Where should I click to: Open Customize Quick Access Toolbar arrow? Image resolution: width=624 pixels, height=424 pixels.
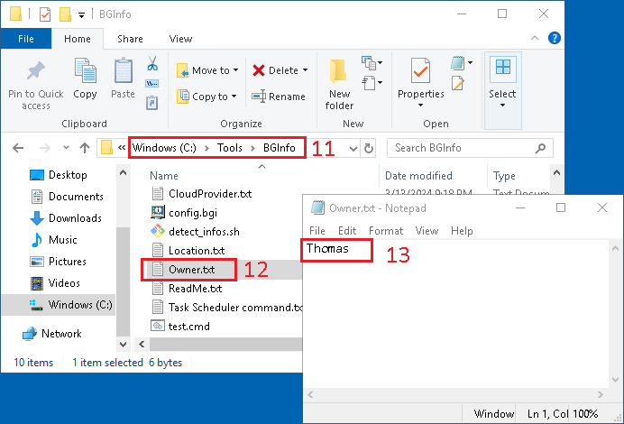(81, 15)
